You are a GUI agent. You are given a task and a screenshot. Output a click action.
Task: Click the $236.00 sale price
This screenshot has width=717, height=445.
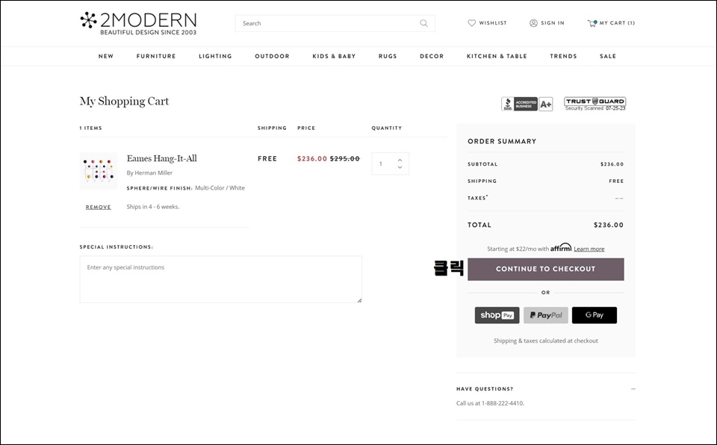click(x=312, y=159)
